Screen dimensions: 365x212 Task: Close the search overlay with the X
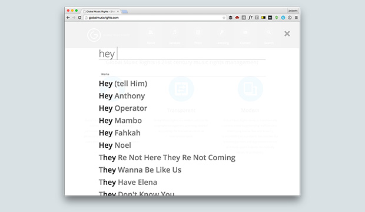[x=287, y=34]
